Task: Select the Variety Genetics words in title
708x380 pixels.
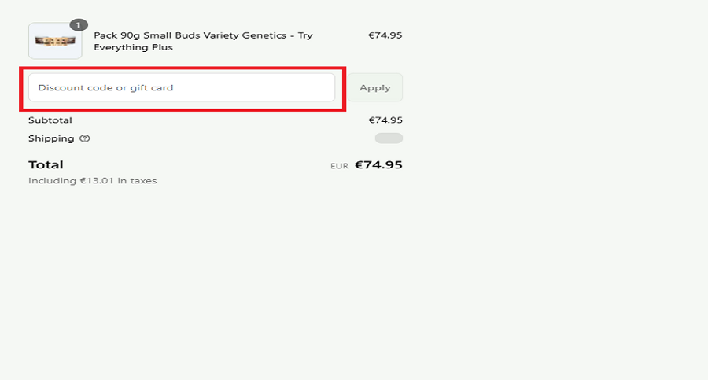Action: click(244, 35)
